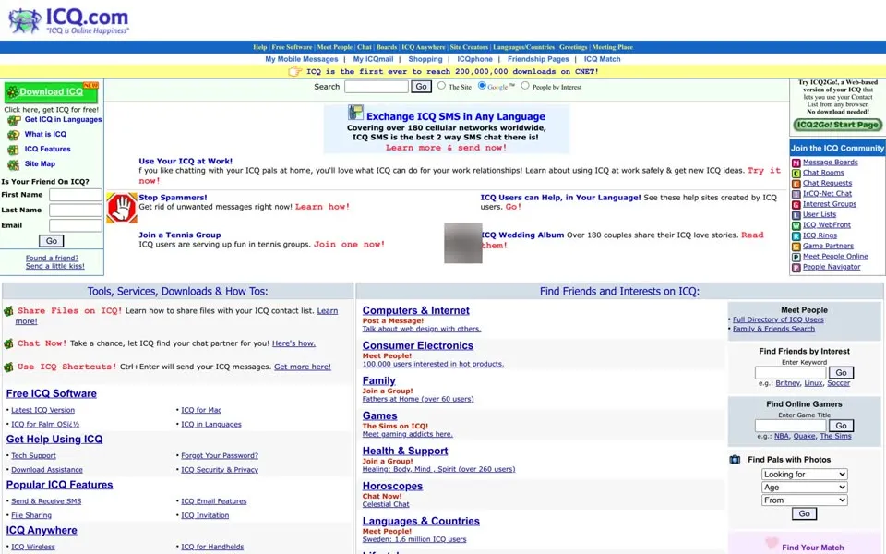Open the Consumer Electronics category

tap(418, 345)
